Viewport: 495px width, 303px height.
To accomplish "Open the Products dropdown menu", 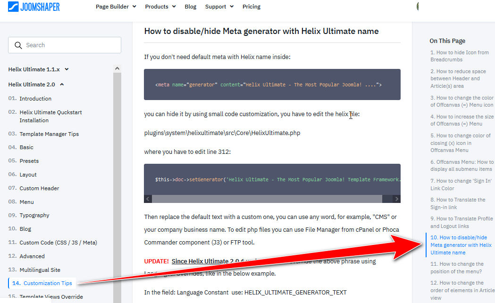I will 160,7.
